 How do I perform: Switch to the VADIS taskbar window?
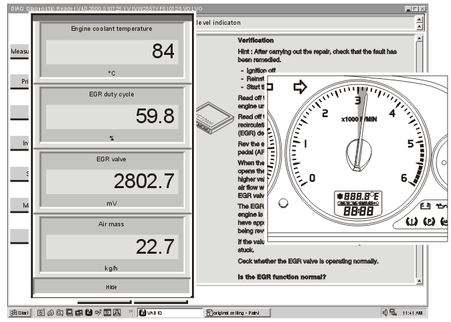(170, 313)
